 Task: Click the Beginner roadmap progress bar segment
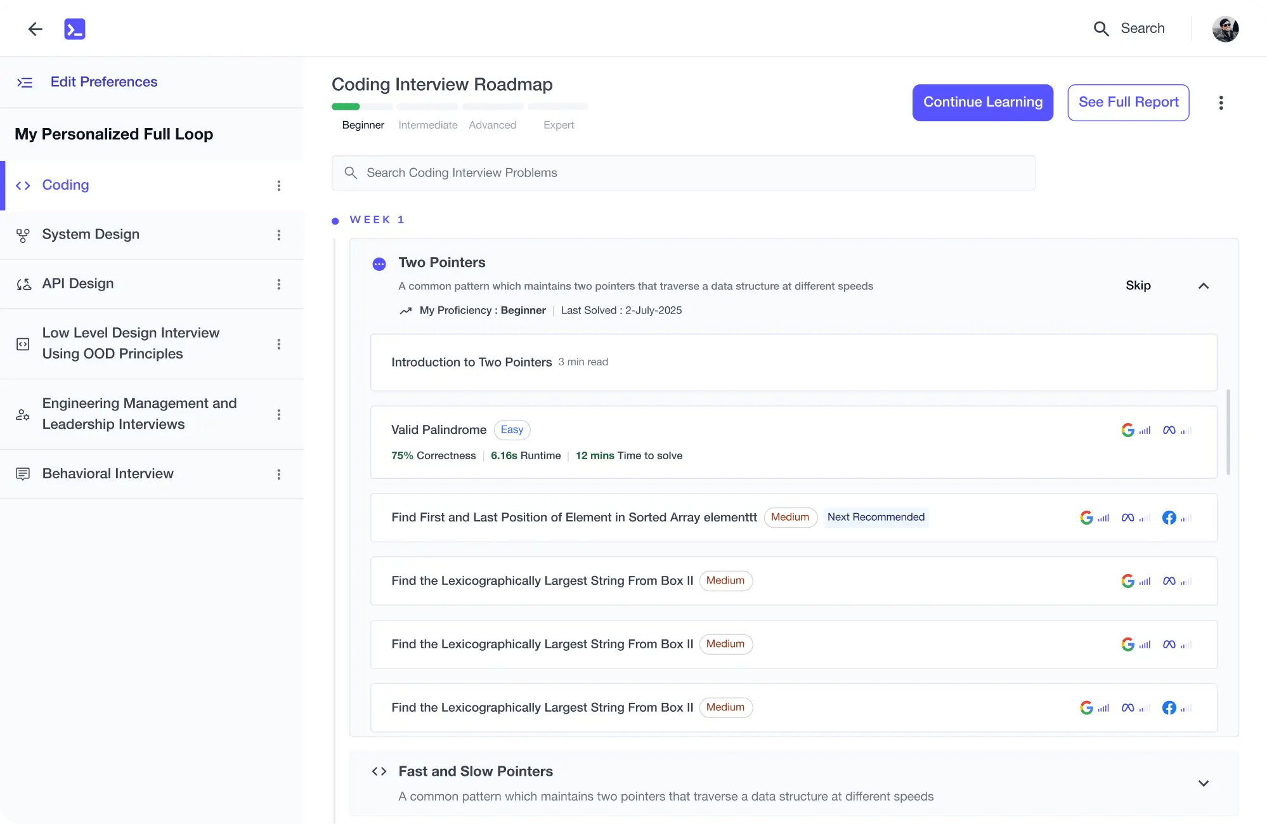(x=361, y=107)
